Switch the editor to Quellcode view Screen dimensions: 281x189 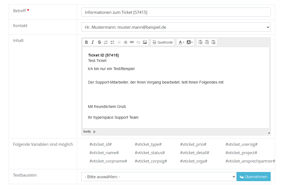point(162,42)
